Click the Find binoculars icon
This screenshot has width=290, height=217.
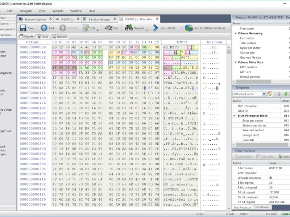pyautogui.click(x=108, y=28)
